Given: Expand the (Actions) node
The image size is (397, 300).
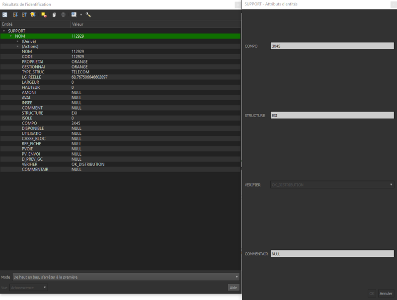Looking at the screenshot, I should [17, 46].
